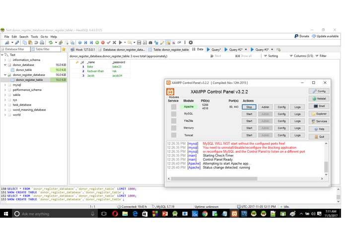Image resolution: width=345 pixels, height=245 pixels.
Task: Click XAMPP Netstat button
Action: (319, 99)
